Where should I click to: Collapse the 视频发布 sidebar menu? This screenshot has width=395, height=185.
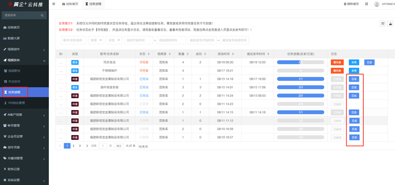[x=24, y=60]
